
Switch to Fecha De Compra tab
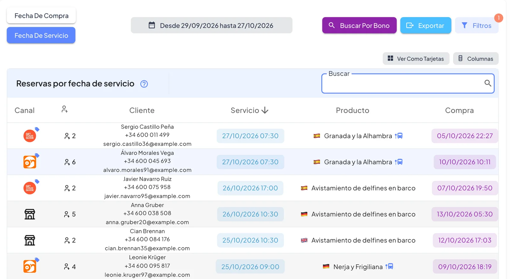click(41, 16)
